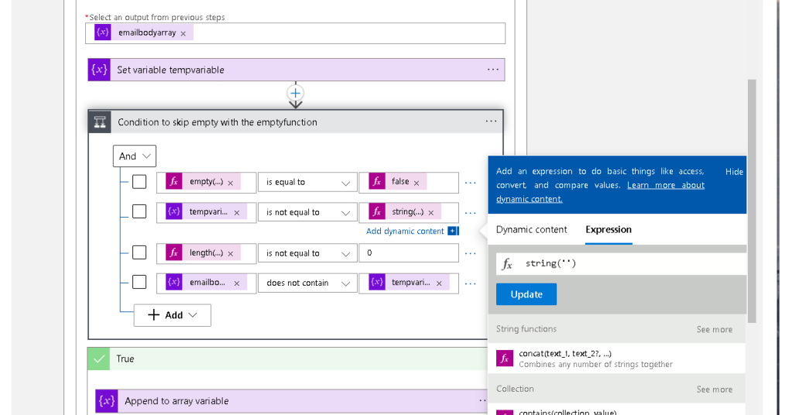Remove the empty(...) expression token
The image size is (792, 415).
[231, 183]
